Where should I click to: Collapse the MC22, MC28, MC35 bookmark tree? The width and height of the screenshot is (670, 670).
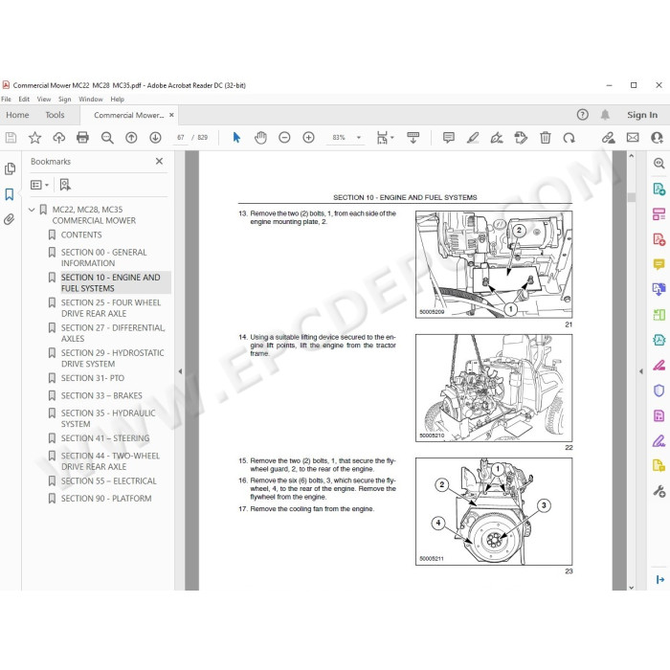[x=32, y=210]
